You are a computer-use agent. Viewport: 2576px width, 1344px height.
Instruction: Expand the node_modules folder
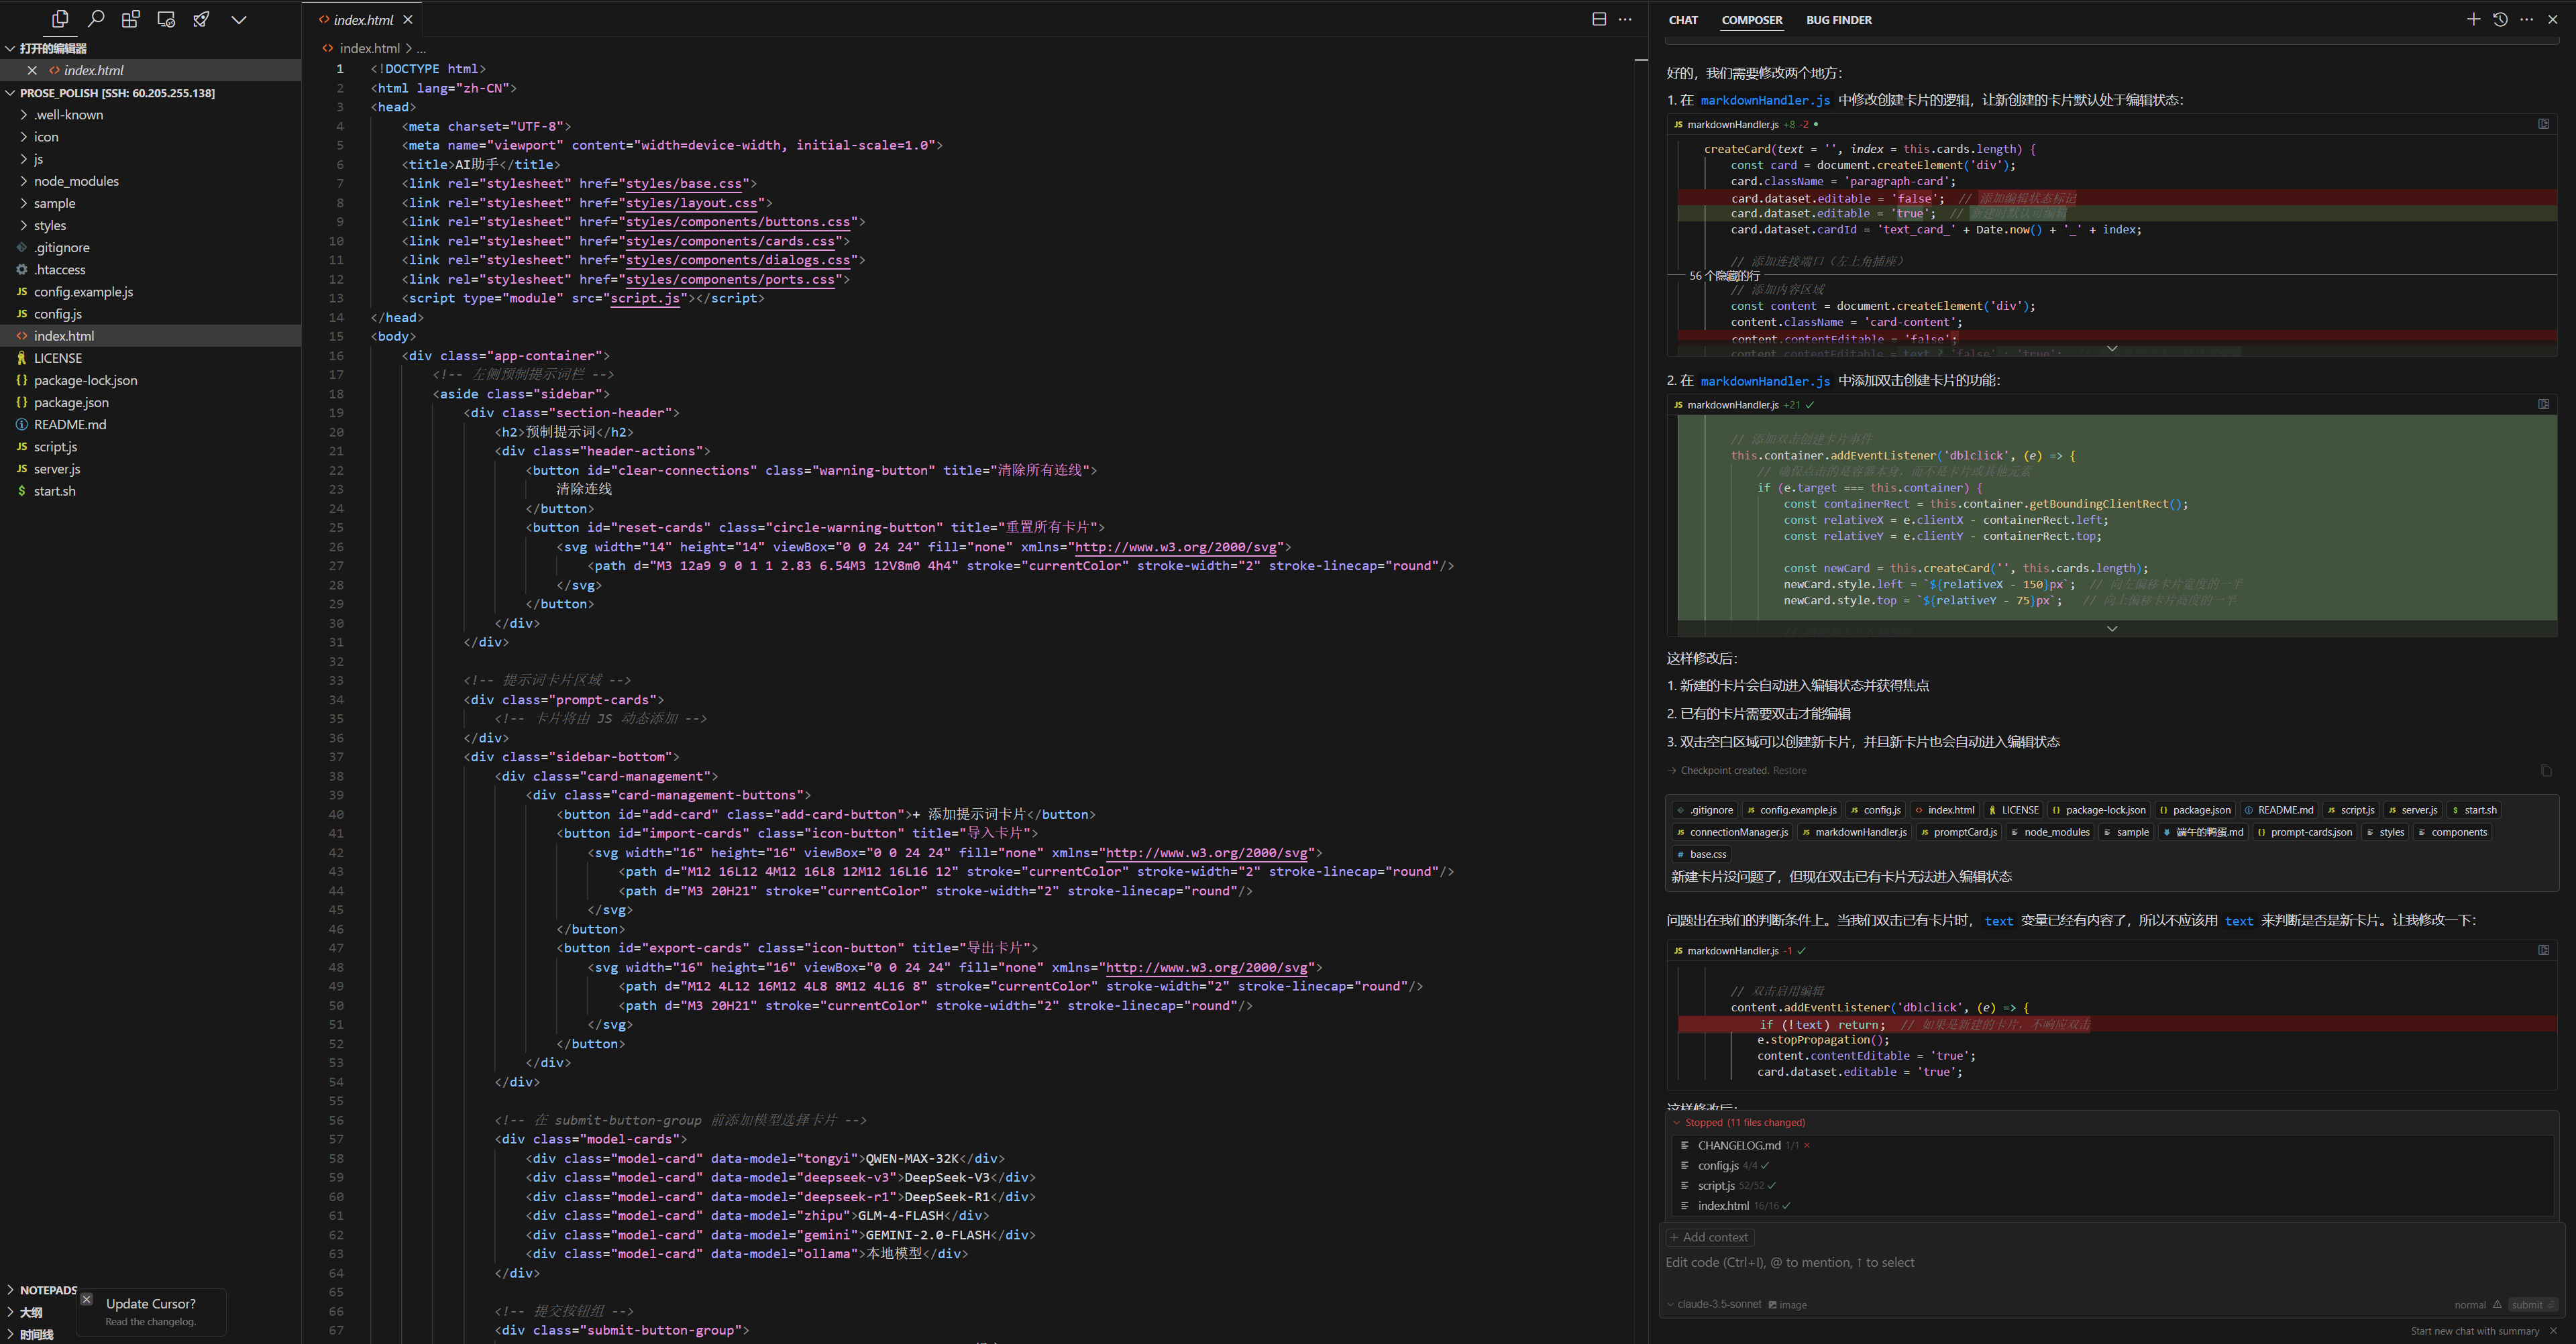point(76,181)
